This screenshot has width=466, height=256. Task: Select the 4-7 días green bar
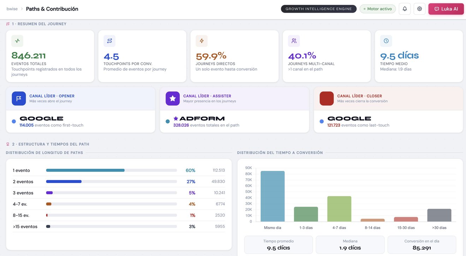tap(339, 209)
